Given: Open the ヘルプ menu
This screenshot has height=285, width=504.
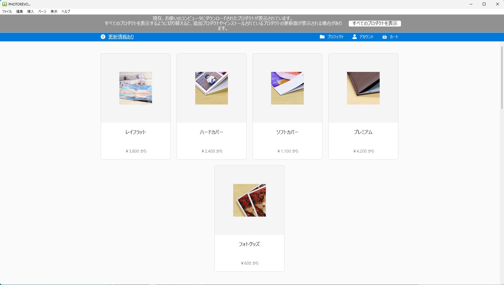Looking at the screenshot, I should coord(66,12).
